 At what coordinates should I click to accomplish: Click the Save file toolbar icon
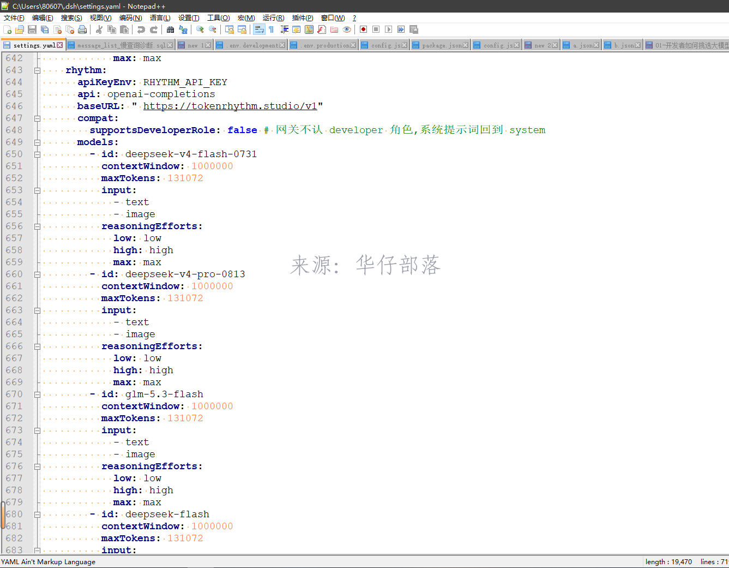click(32, 29)
